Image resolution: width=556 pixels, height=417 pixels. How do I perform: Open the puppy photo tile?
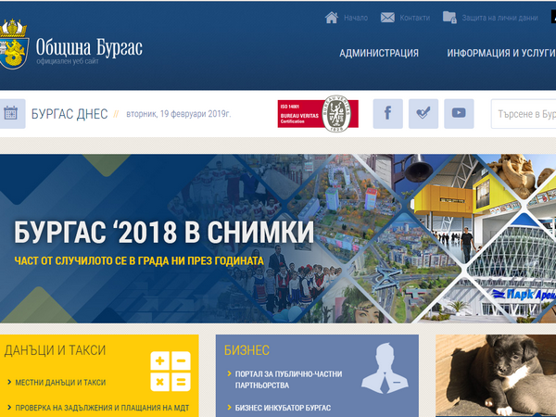[496, 376]
